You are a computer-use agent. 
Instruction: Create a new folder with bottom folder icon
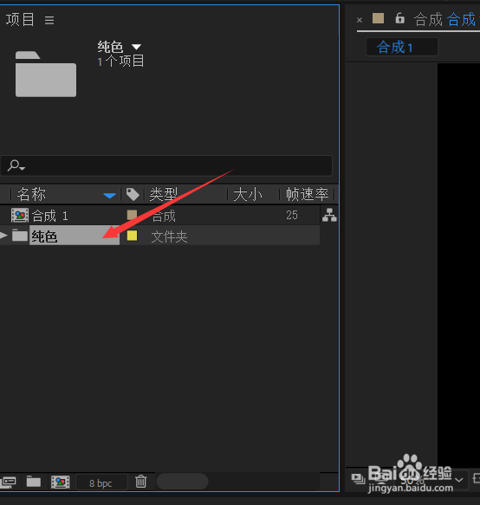[34, 482]
